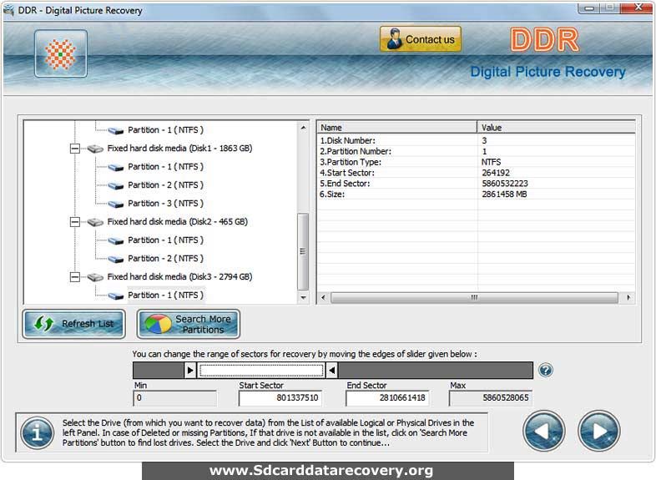Click the selected sector range bar
This screenshot has height=480, width=656.
click(x=261, y=371)
